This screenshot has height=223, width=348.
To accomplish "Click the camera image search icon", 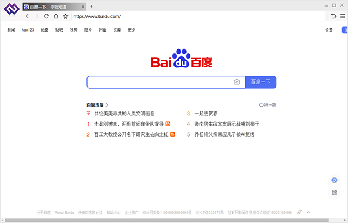I will (x=237, y=82).
